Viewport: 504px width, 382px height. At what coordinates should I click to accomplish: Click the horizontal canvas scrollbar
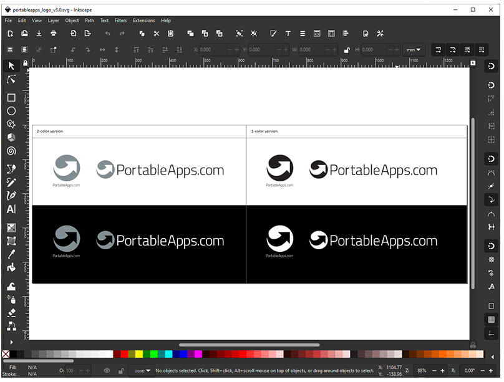pos(249,345)
